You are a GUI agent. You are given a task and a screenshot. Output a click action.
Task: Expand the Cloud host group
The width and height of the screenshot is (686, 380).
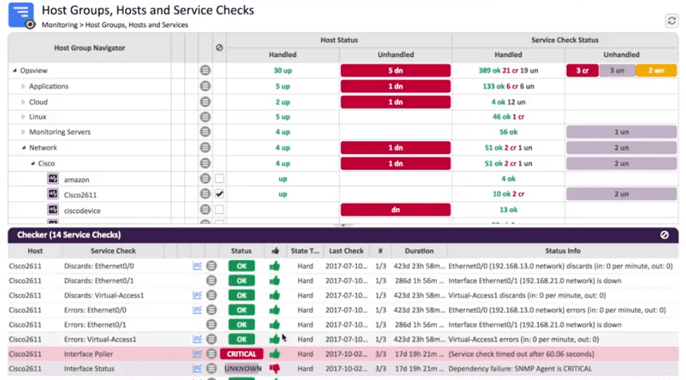pyautogui.click(x=23, y=102)
